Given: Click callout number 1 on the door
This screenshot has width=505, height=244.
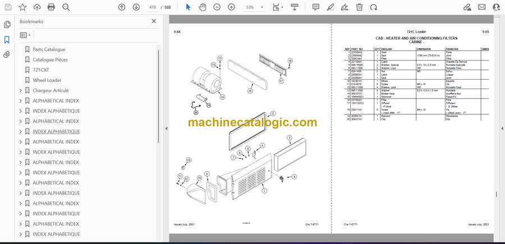Looking at the screenshot, I should coord(264,191).
